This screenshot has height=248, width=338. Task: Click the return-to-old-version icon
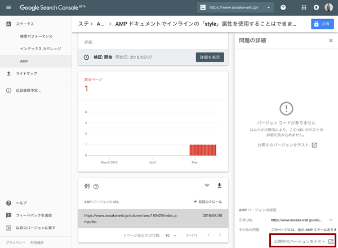pyautogui.click(x=8, y=228)
